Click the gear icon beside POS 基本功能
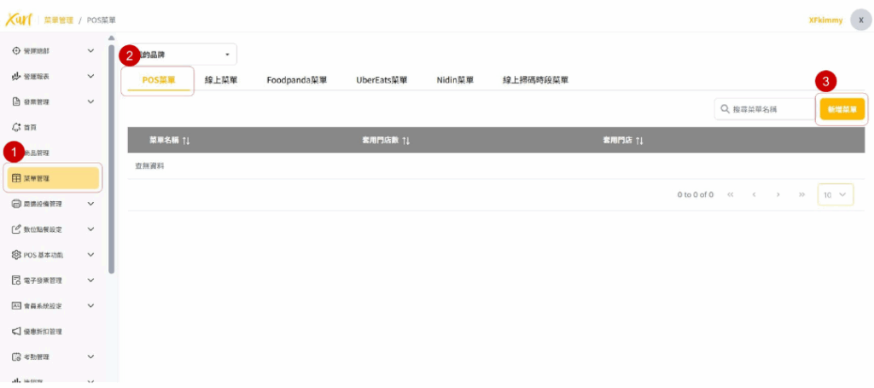 pyautogui.click(x=16, y=255)
